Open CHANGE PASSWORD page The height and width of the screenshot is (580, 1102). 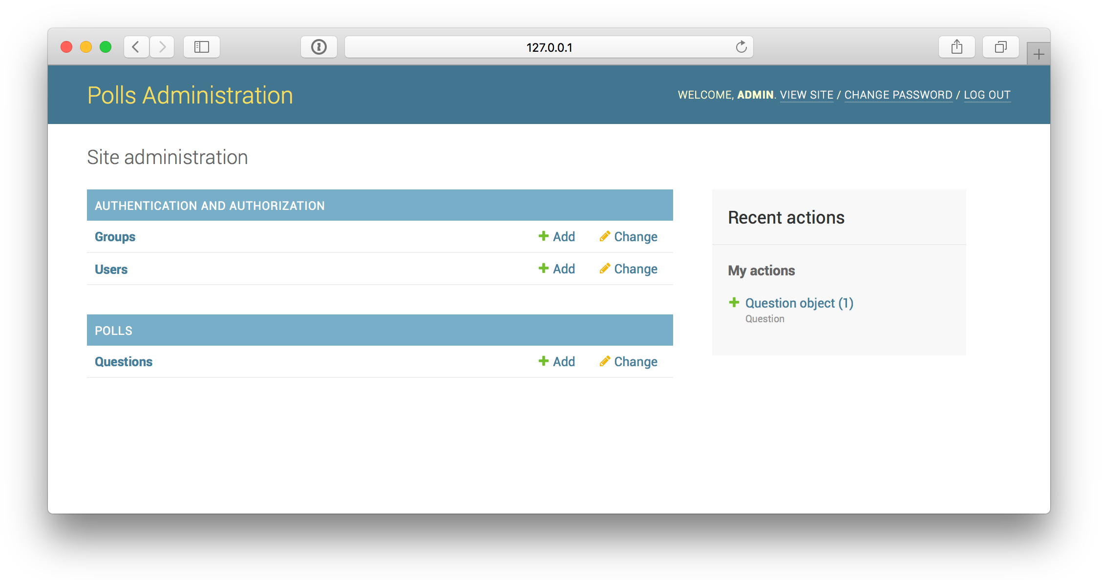pos(898,94)
